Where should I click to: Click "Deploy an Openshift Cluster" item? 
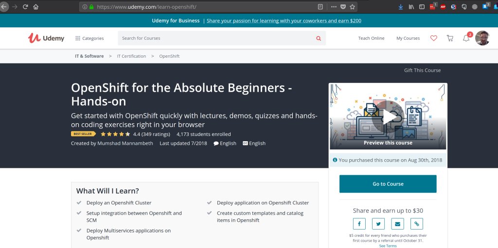click(x=119, y=203)
